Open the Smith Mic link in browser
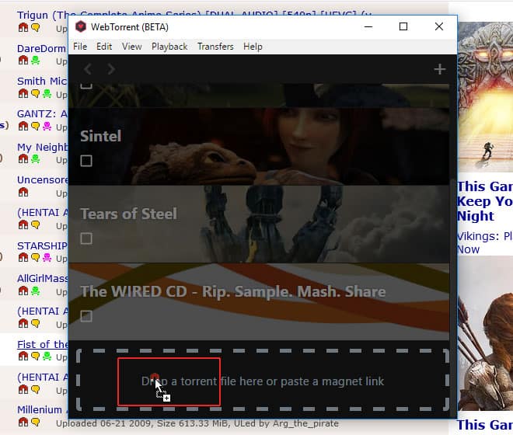Viewport: 513px width, 435px height. 42,81
